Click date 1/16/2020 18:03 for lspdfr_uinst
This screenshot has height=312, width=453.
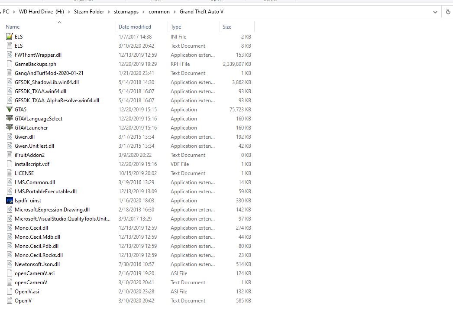[136, 200]
